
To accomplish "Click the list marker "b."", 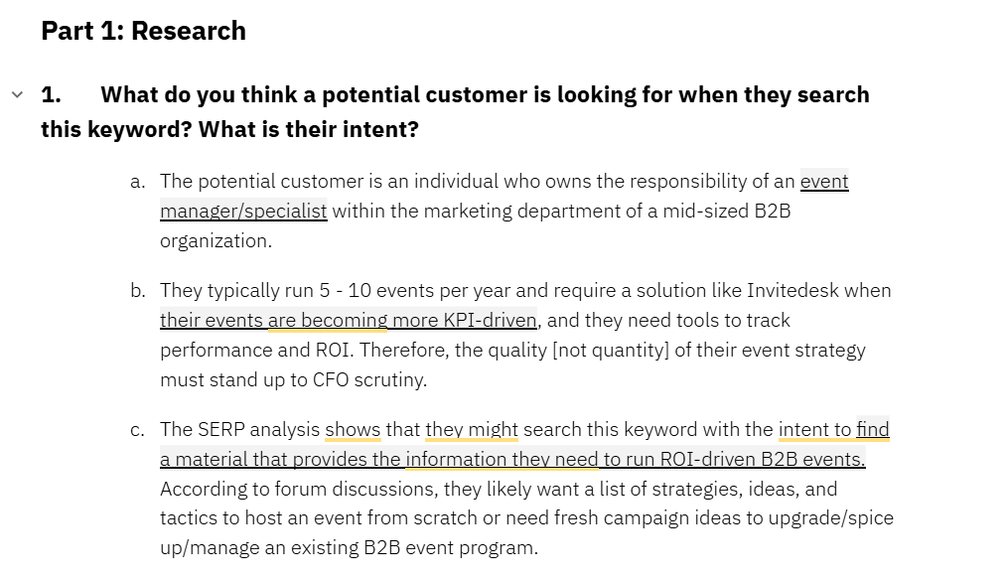I will (138, 291).
